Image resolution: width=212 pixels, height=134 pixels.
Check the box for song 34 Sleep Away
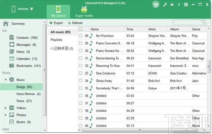point(80,81)
